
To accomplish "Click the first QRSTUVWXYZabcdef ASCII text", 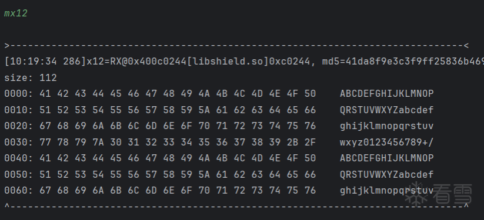I will tap(387, 110).
